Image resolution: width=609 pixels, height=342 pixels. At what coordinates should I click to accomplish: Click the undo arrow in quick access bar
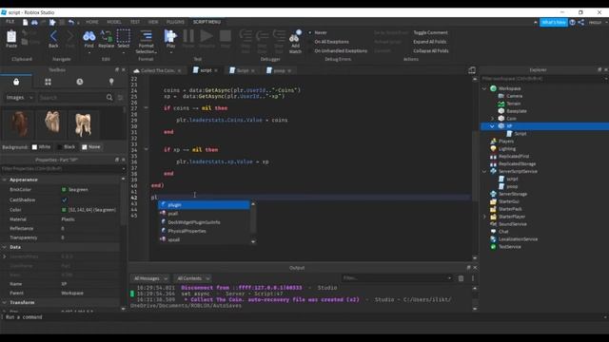(x=71, y=23)
